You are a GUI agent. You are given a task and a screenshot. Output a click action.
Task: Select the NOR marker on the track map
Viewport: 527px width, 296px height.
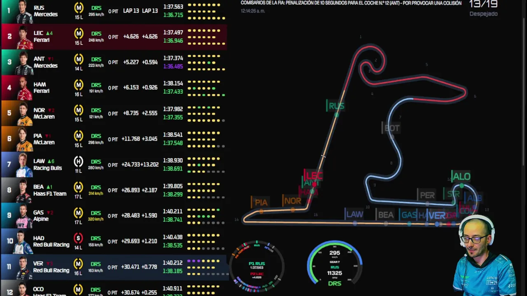pyautogui.click(x=292, y=201)
